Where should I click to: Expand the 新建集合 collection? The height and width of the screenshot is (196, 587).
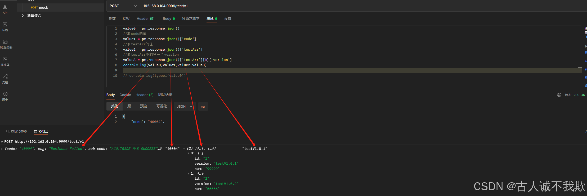click(x=23, y=16)
